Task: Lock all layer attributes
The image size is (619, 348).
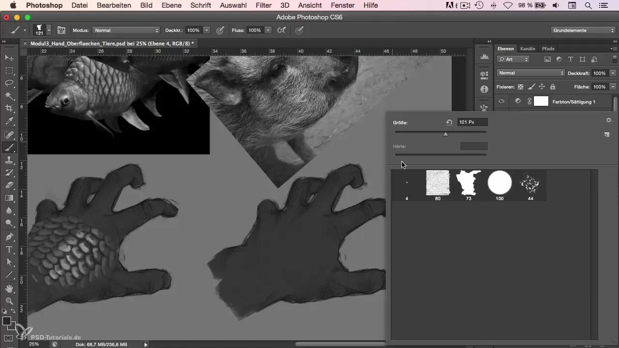Action: coord(552,87)
